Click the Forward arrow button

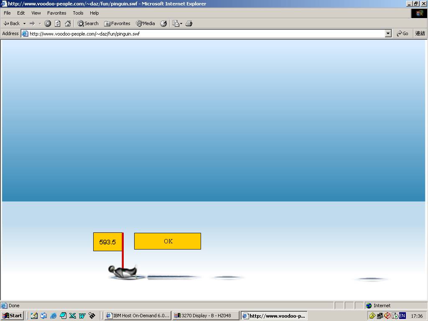(32, 23)
